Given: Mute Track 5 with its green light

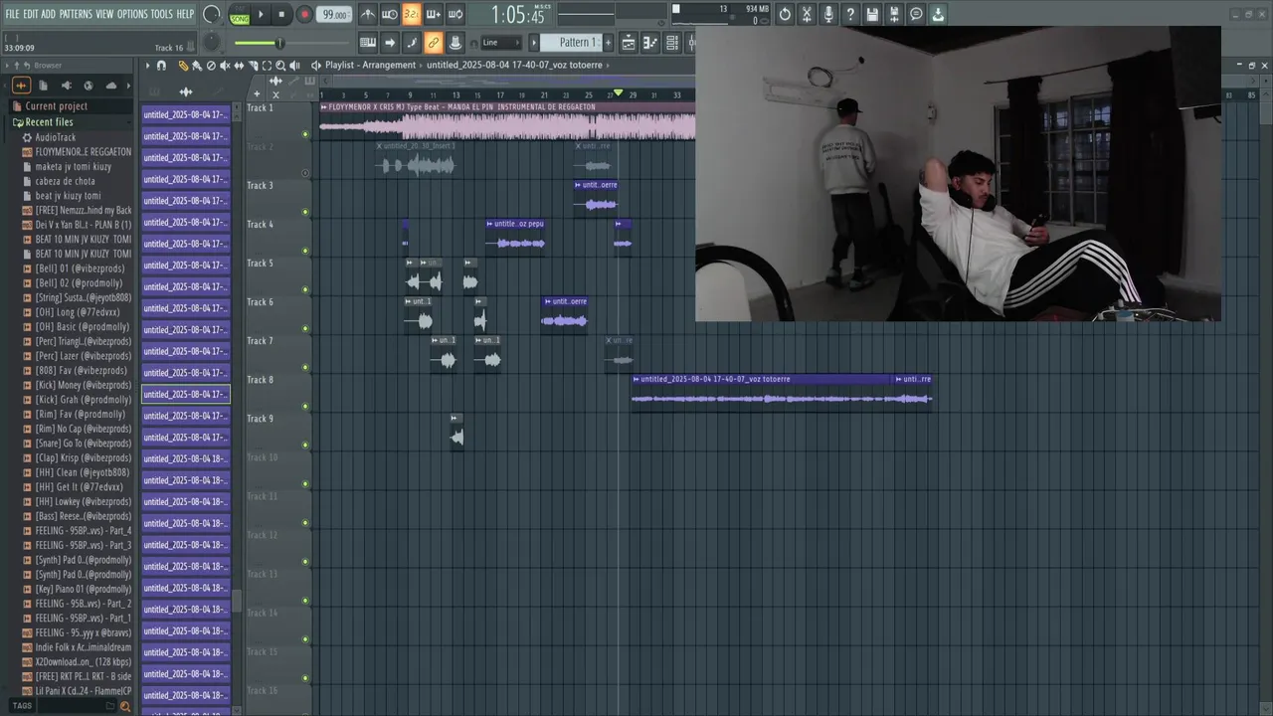Looking at the screenshot, I should click(305, 289).
